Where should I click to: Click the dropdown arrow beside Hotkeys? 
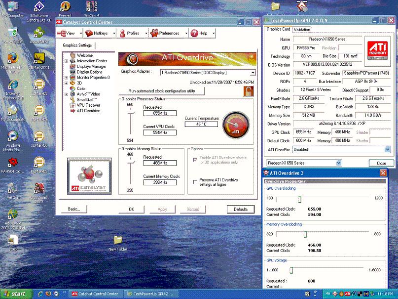114,33
